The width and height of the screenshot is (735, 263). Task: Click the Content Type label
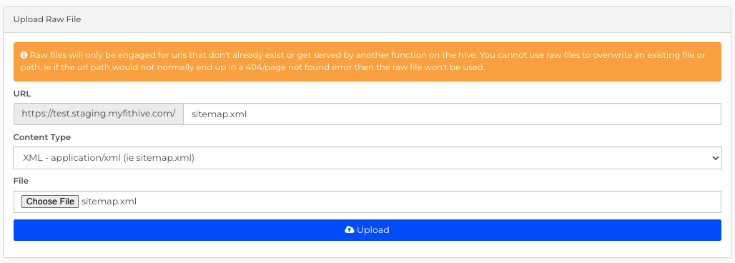[x=42, y=137]
